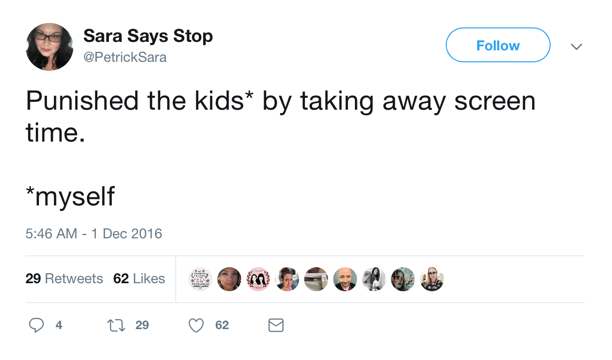
Task: Click the retweet count of 29
Action: [142, 325]
